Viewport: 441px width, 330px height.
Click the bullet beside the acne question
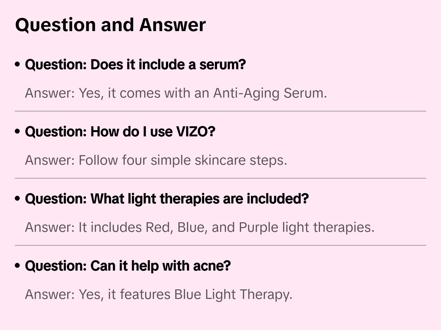tap(18, 266)
